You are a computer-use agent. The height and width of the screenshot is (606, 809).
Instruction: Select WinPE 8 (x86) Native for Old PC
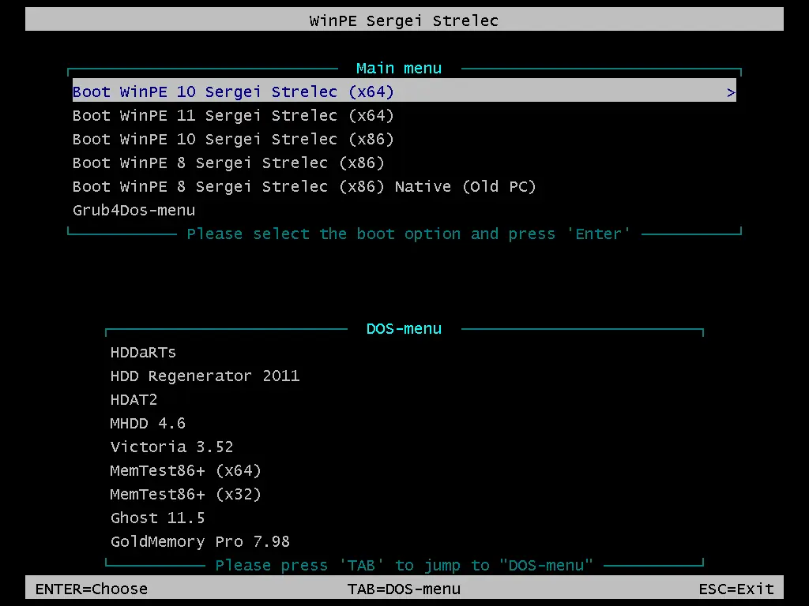coord(304,186)
